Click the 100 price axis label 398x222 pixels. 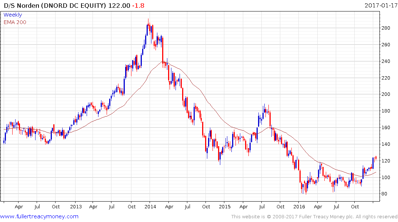coord(386,177)
